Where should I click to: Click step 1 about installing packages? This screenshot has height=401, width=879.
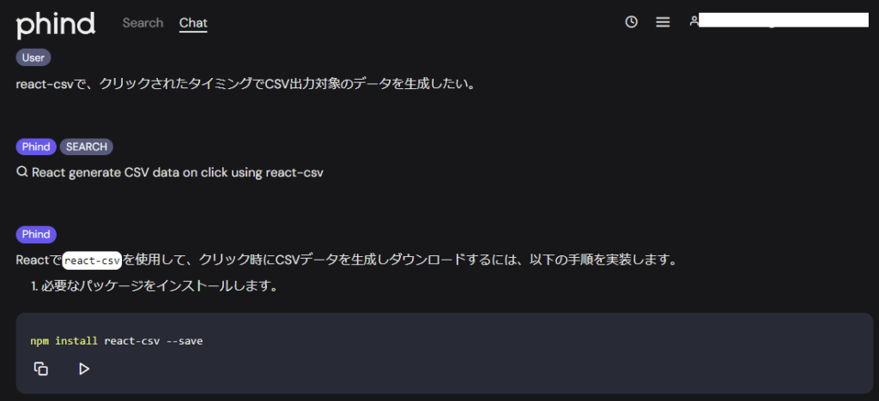coord(155,287)
